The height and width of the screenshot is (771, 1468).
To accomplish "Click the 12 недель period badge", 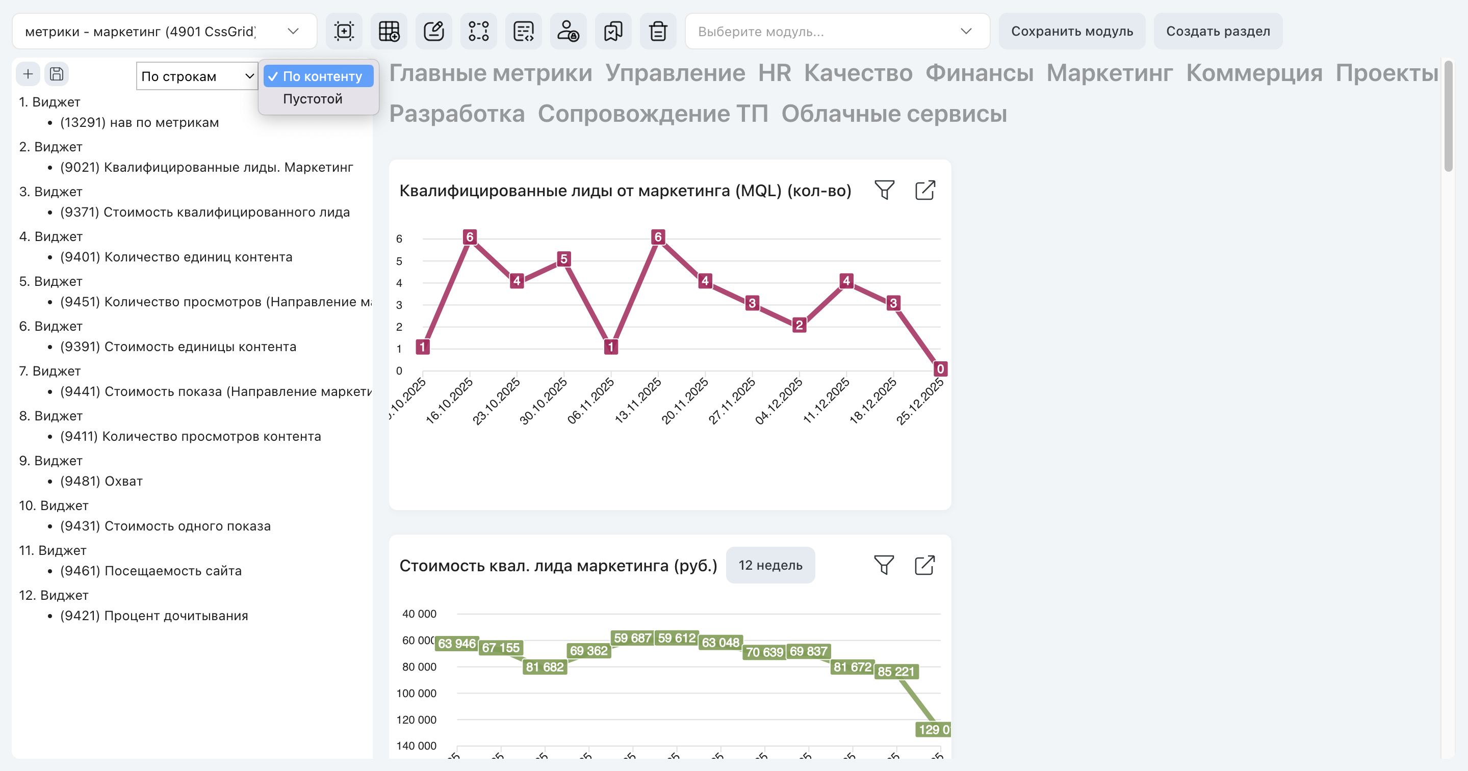I will coord(770,565).
